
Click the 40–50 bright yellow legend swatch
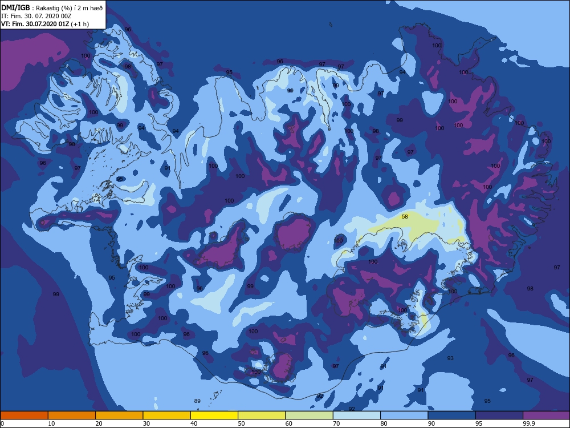coord(214,415)
